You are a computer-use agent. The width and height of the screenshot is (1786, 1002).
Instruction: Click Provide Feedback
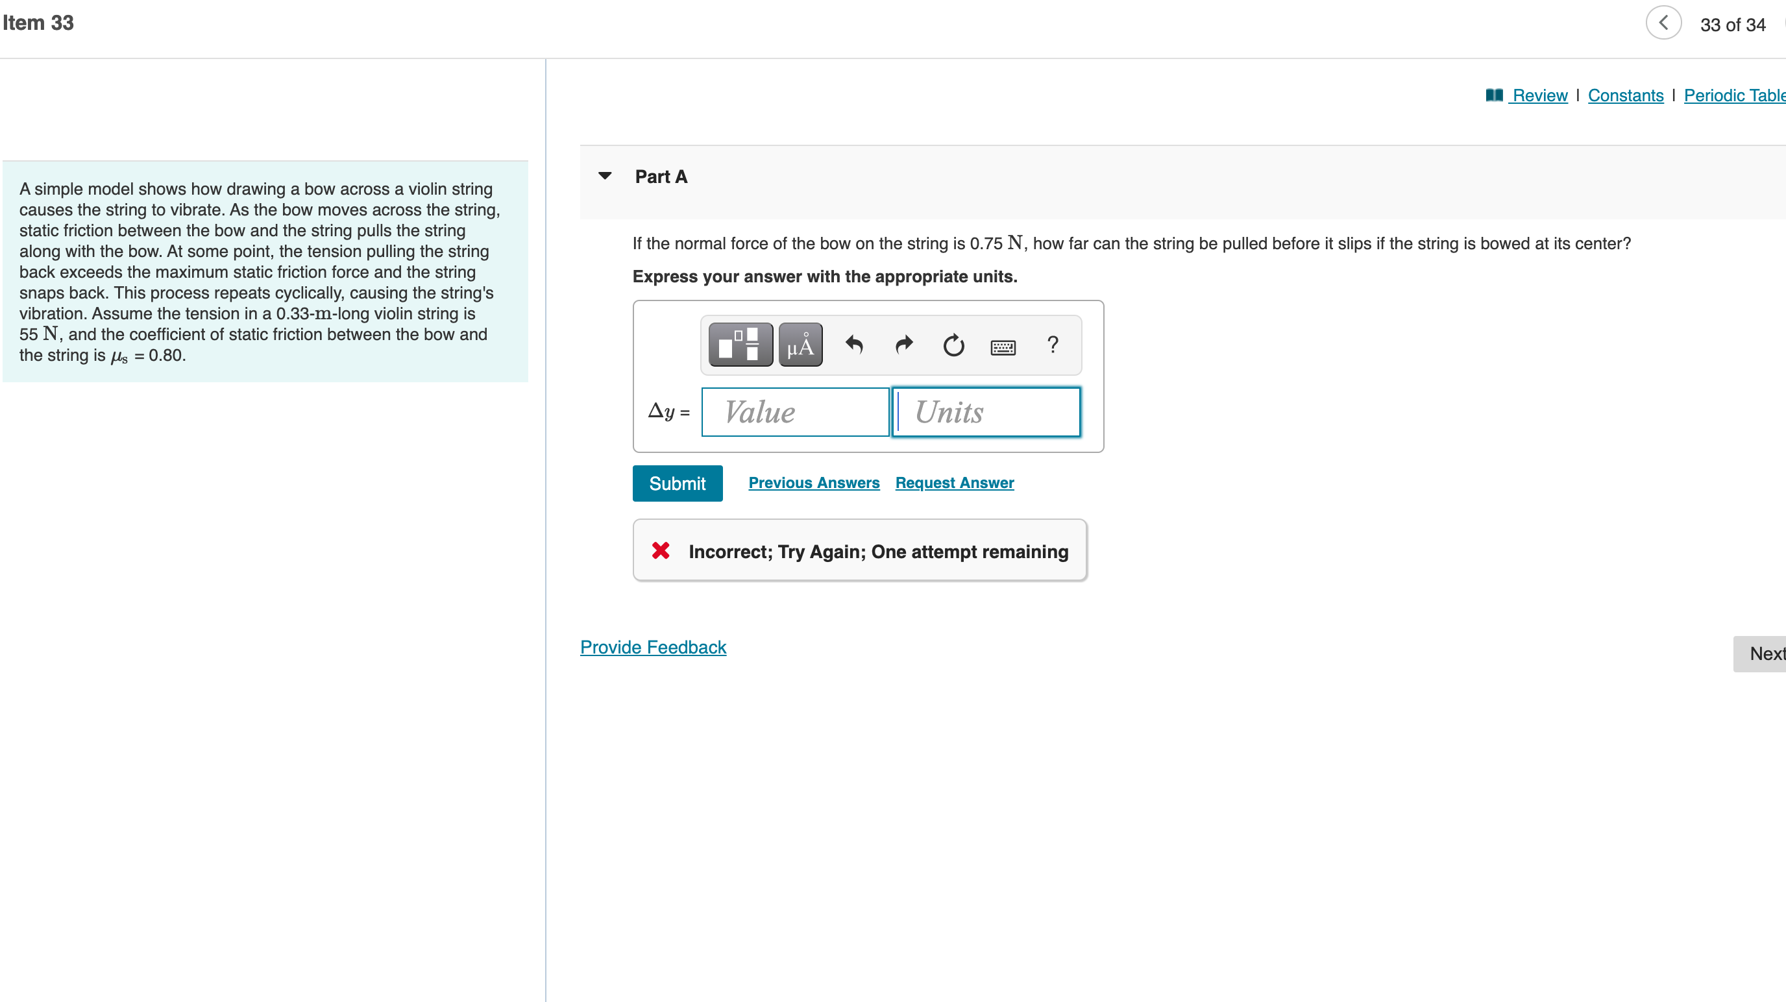[x=652, y=647]
